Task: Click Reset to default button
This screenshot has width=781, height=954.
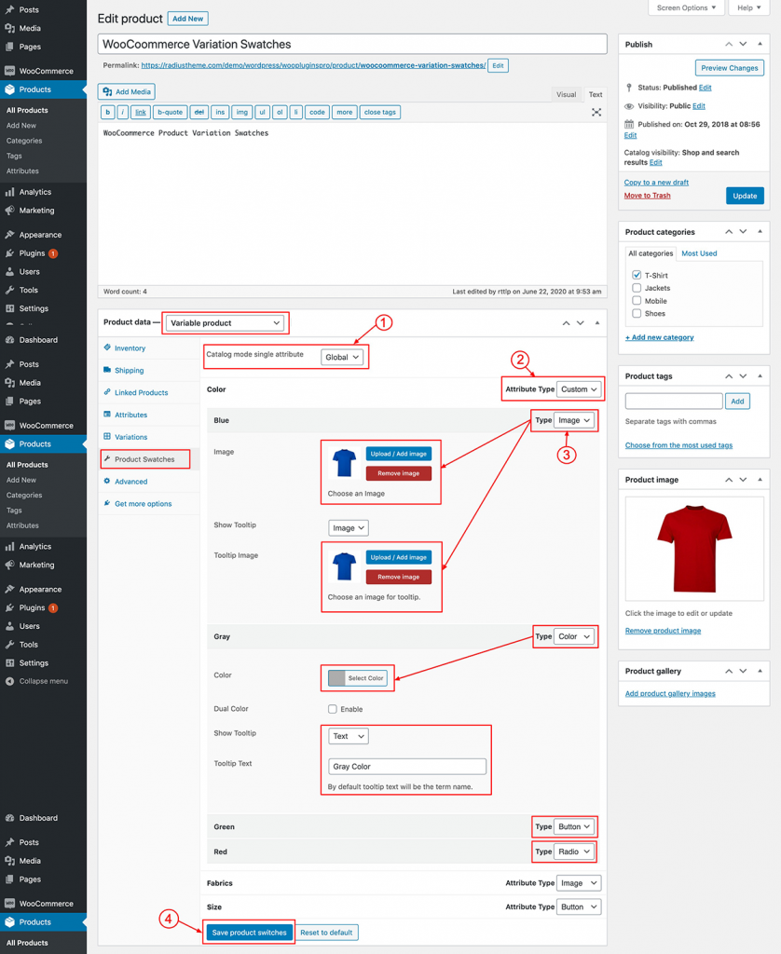Action: coord(326,932)
